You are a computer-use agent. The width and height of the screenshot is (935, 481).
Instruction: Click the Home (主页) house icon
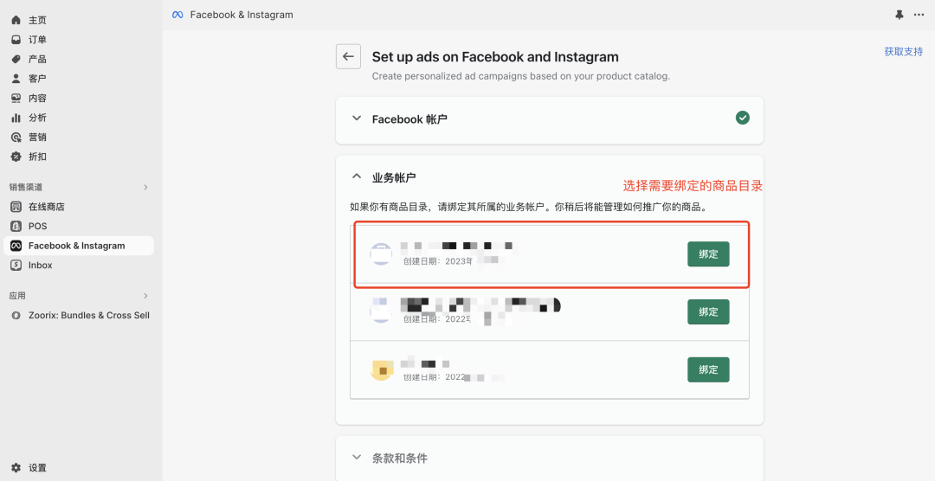pos(16,20)
